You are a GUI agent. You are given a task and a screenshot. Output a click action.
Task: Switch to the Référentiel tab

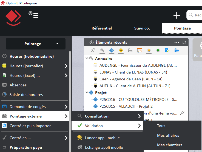point(102,28)
